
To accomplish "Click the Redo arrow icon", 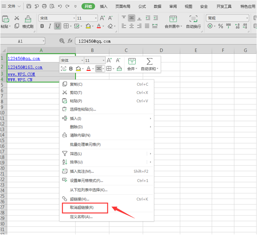I will pos(67,6).
